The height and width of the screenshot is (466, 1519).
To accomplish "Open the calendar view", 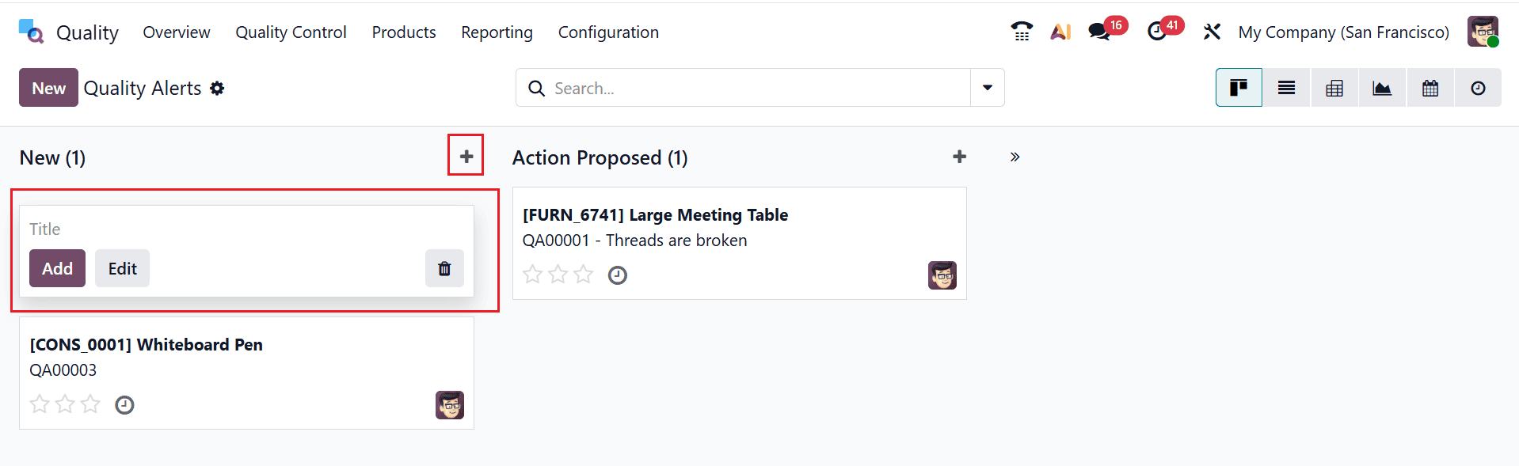I will point(1430,87).
